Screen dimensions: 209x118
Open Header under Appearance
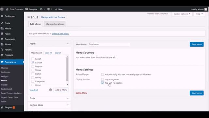coord(4,85)
